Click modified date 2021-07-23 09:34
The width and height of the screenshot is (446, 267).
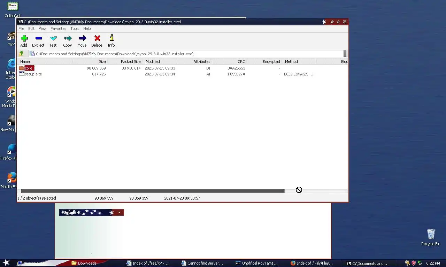(160, 74)
